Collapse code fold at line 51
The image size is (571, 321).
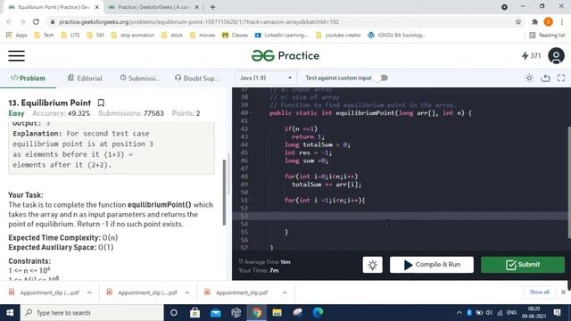[x=251, y=200]
